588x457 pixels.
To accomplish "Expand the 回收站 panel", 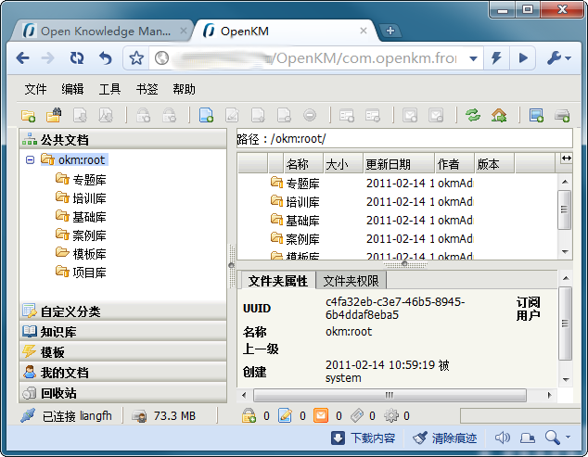I will click(x=123, y=393).
